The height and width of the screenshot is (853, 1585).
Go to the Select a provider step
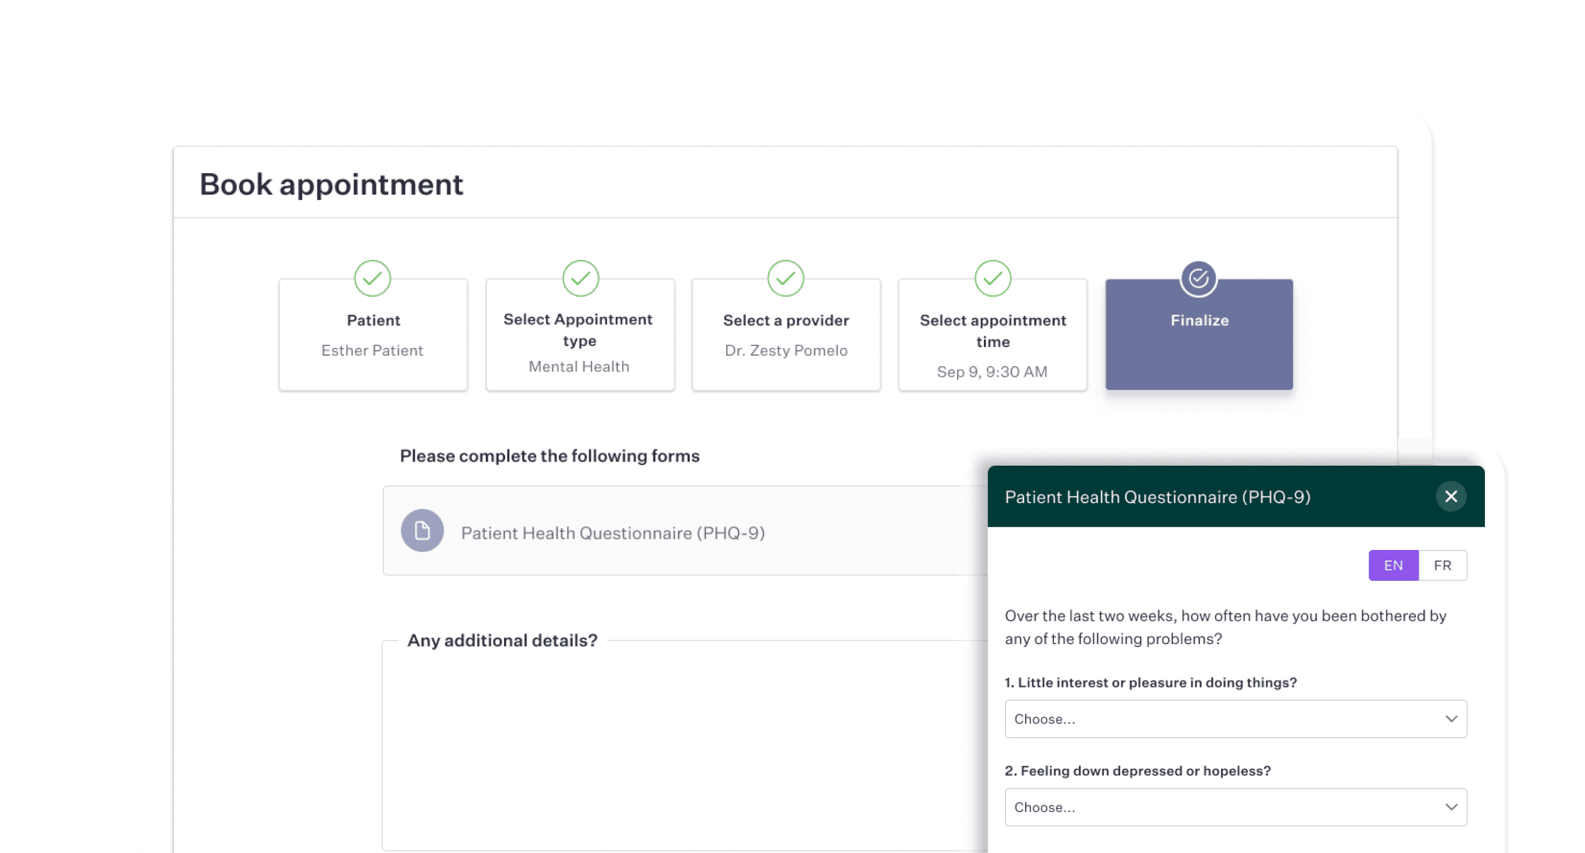click(785, 335)
